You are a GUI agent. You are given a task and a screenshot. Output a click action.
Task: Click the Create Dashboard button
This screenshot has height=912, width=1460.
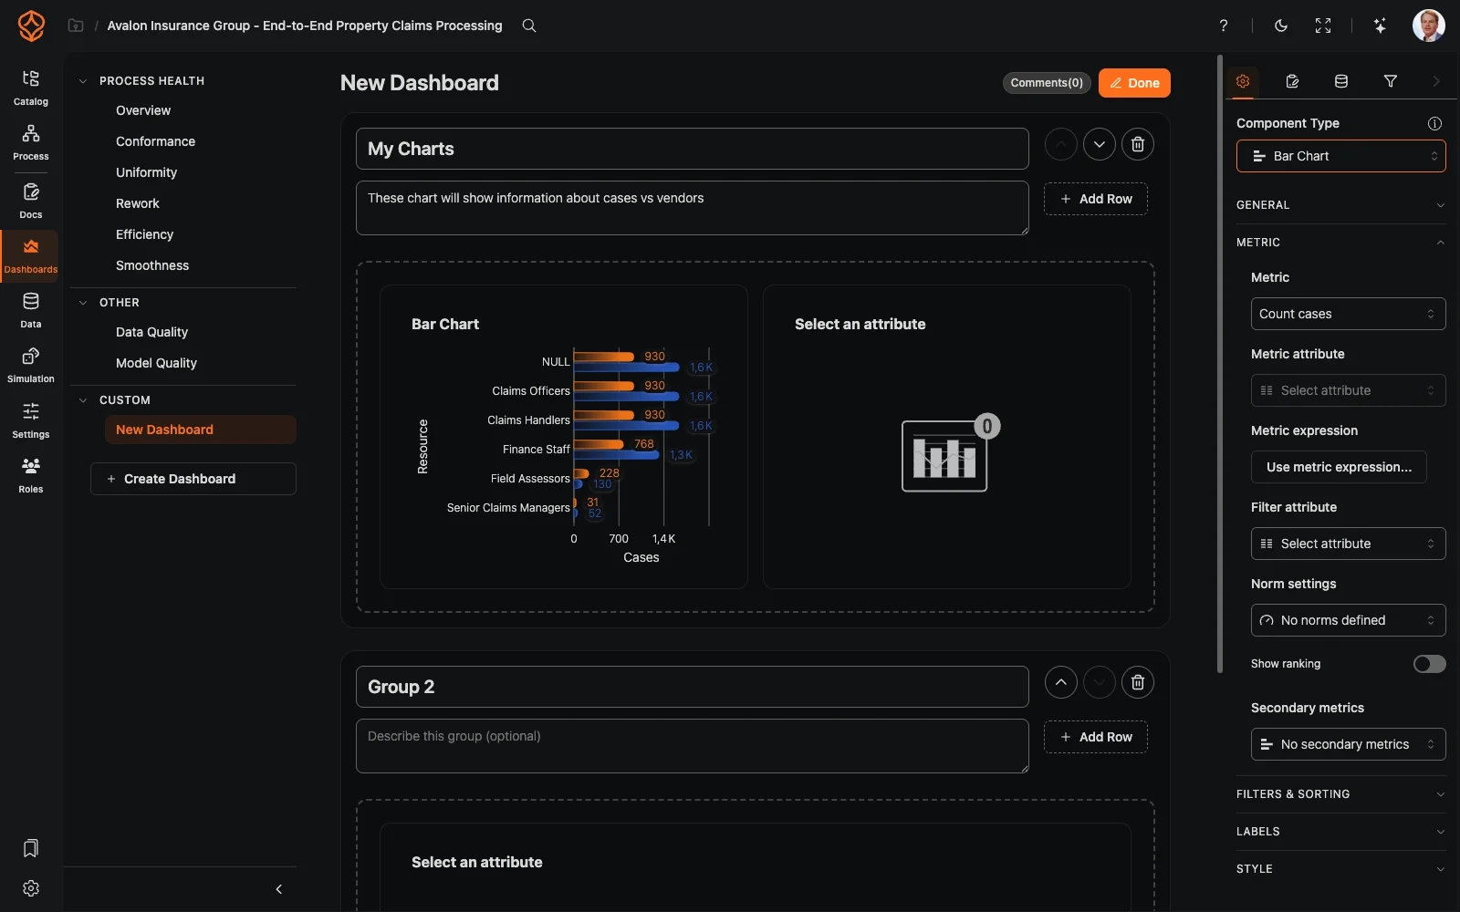pyautogui.click(x=193, y=479)
